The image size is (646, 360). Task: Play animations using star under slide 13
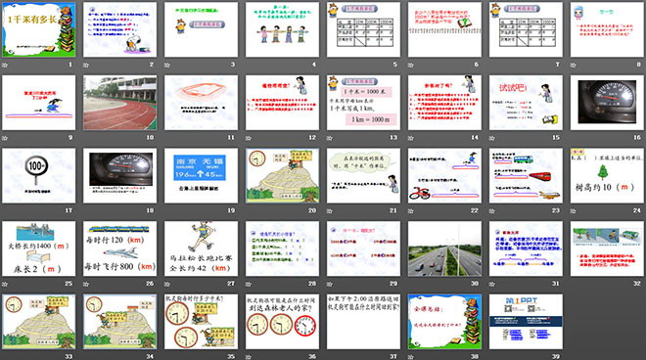click(x=330, y=138)
